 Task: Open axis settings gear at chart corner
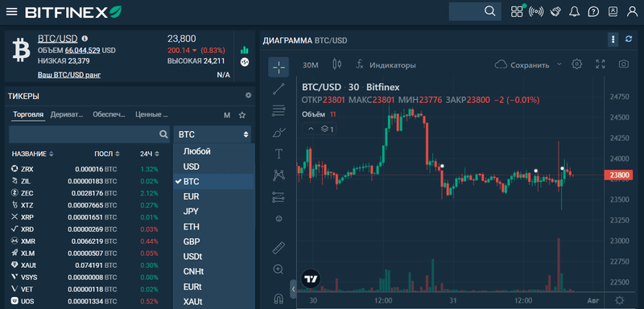(619, 300)
